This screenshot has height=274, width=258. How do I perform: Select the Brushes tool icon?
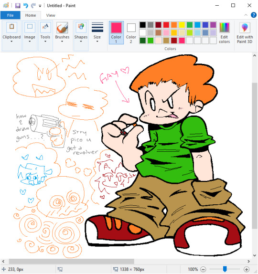tap(62, 28)
